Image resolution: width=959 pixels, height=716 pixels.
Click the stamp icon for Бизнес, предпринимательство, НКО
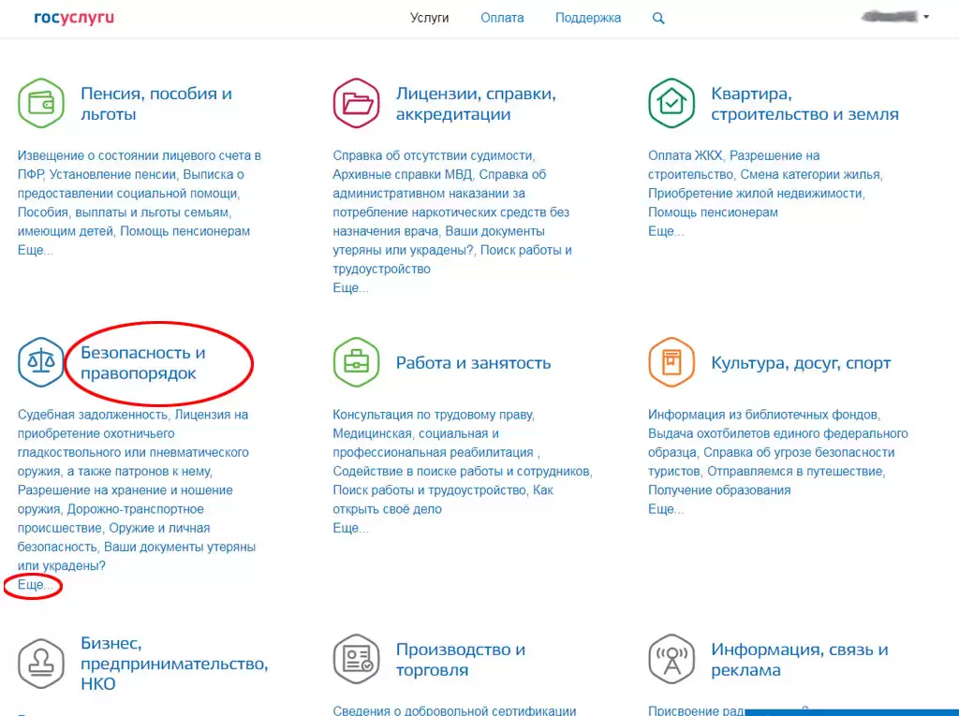click(x=41, y=659)
